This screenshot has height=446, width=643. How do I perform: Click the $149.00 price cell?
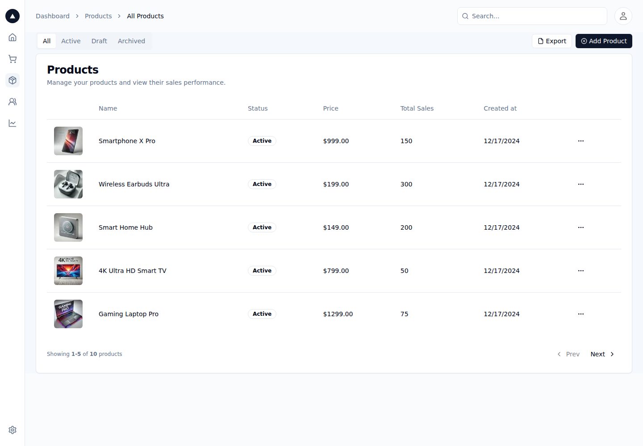click(336, 227)
